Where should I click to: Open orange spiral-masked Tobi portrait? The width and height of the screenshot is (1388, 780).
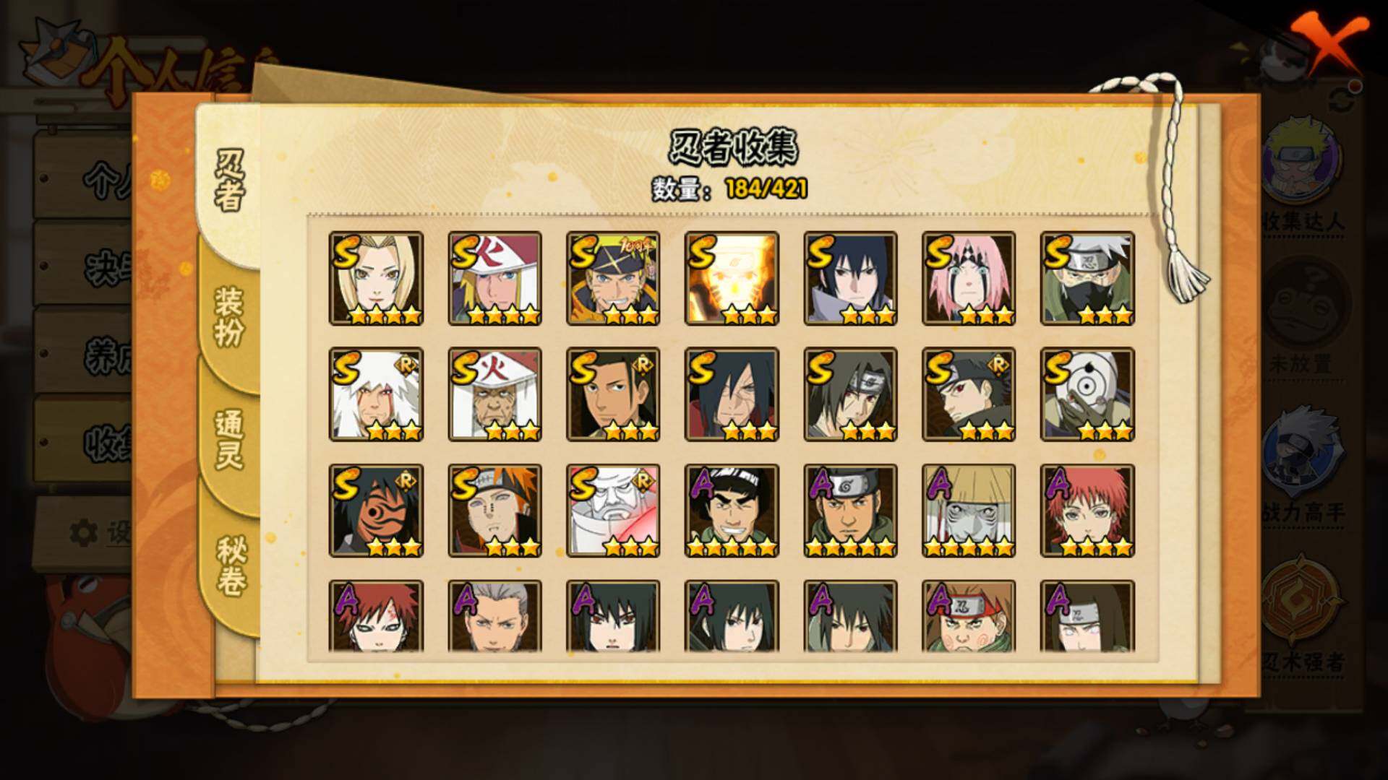click(376, 511)
